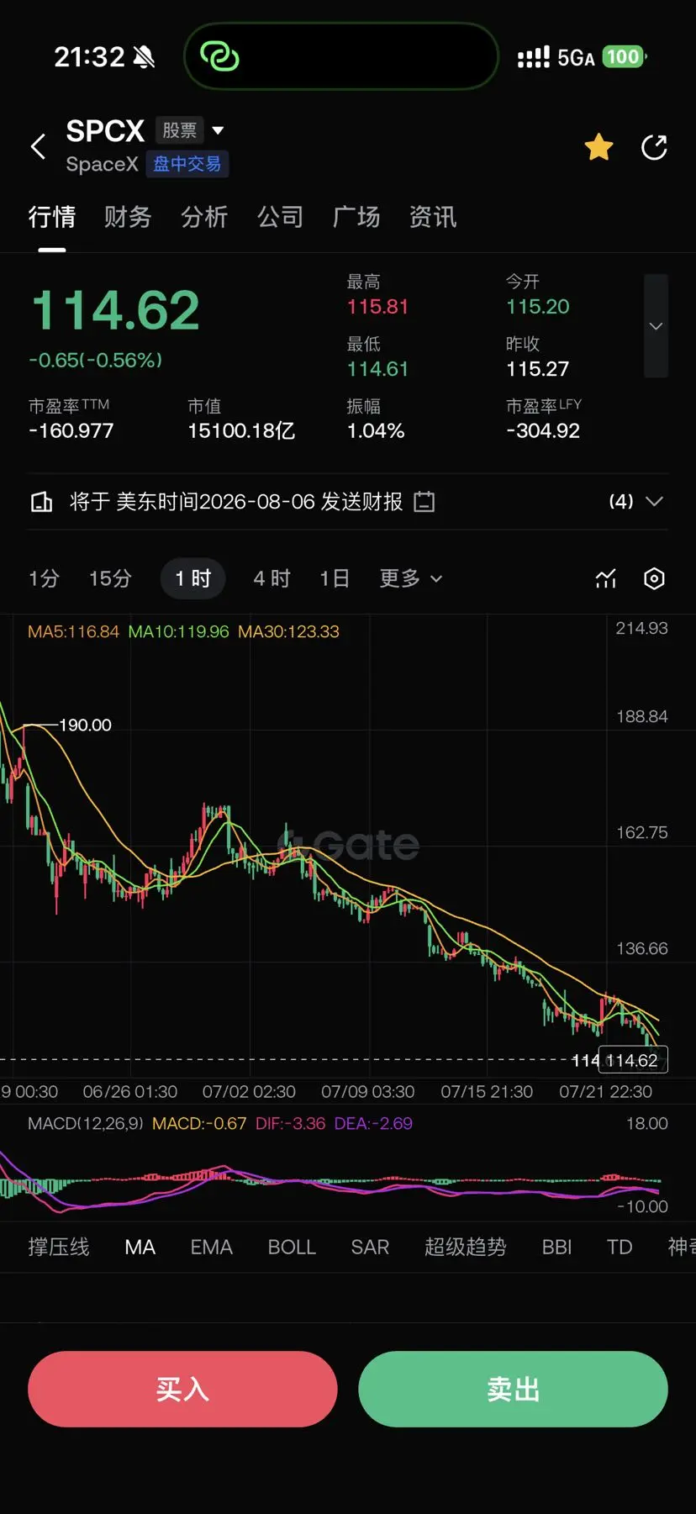Switch to 分析 tab
Viewport: 696px width, 1514px height.
(x=204, y=217)
